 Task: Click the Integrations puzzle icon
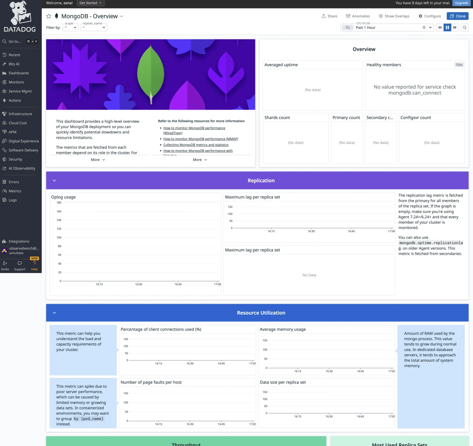(4, 241)
